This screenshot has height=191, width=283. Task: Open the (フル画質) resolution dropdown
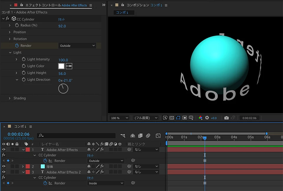(145, 118)
